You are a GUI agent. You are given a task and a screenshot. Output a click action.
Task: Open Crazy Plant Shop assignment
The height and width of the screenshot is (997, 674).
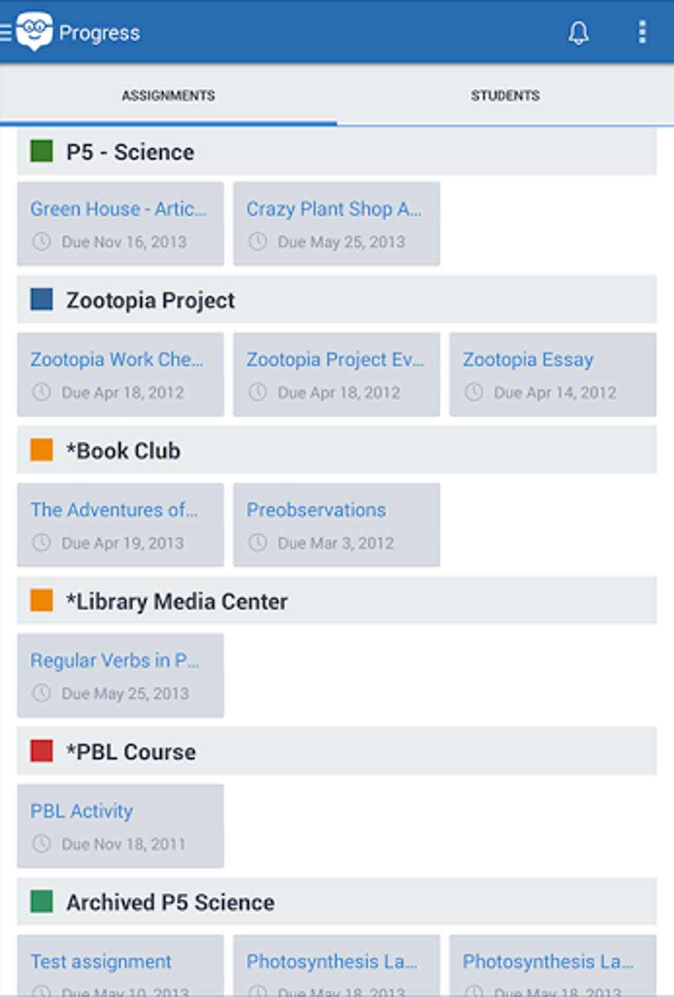(336, 223)
